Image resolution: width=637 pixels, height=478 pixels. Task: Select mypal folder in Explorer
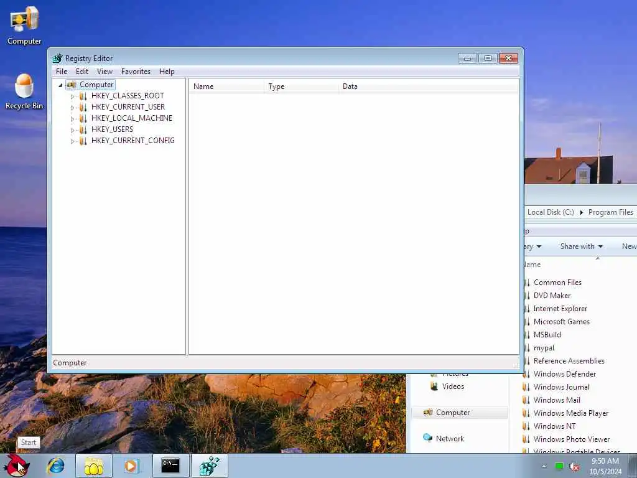click(x=544, y=348)
